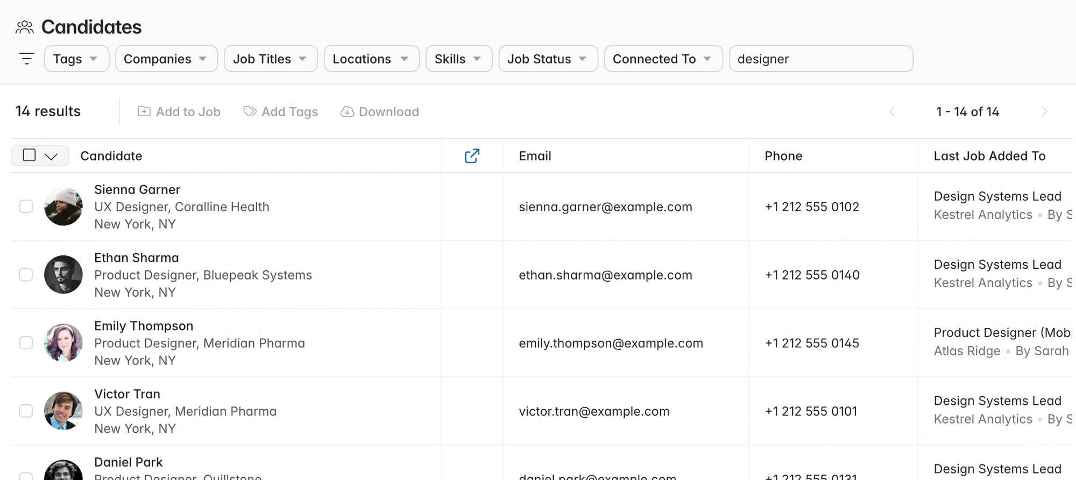Click the Add to Job icon
Viewport: 1076px width, 480px height.
coord(144,111)
